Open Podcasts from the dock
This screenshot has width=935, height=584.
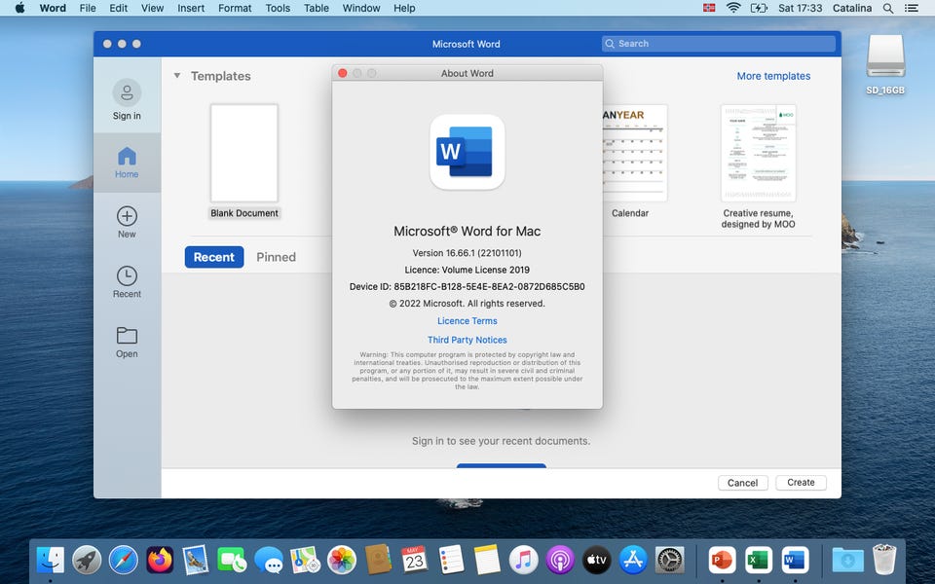(560, 561)
